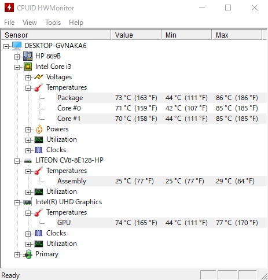This screenshot has height=280, width=268.
Task: Click the HP 869B motherboard icon
Action: (x=28, y=56)
